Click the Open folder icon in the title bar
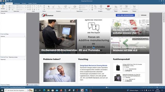The width and height of the screenshot is (165, 92). point(3,1)
